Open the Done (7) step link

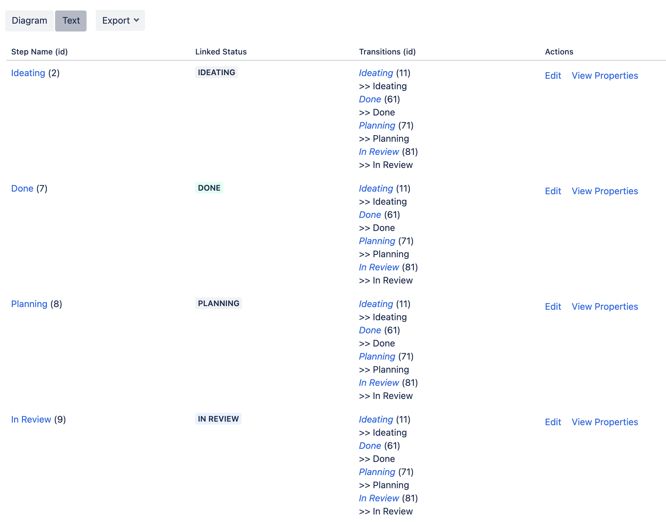[22, 188]
